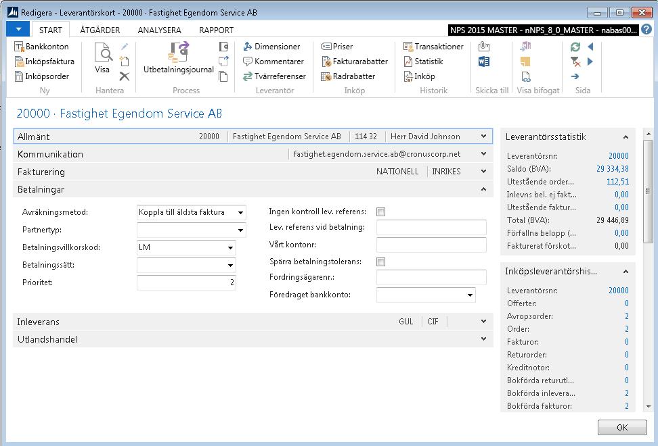Viewport: 658px width, 446px height.
Task: Send to Microsoft Word
Action: (484, 61)
